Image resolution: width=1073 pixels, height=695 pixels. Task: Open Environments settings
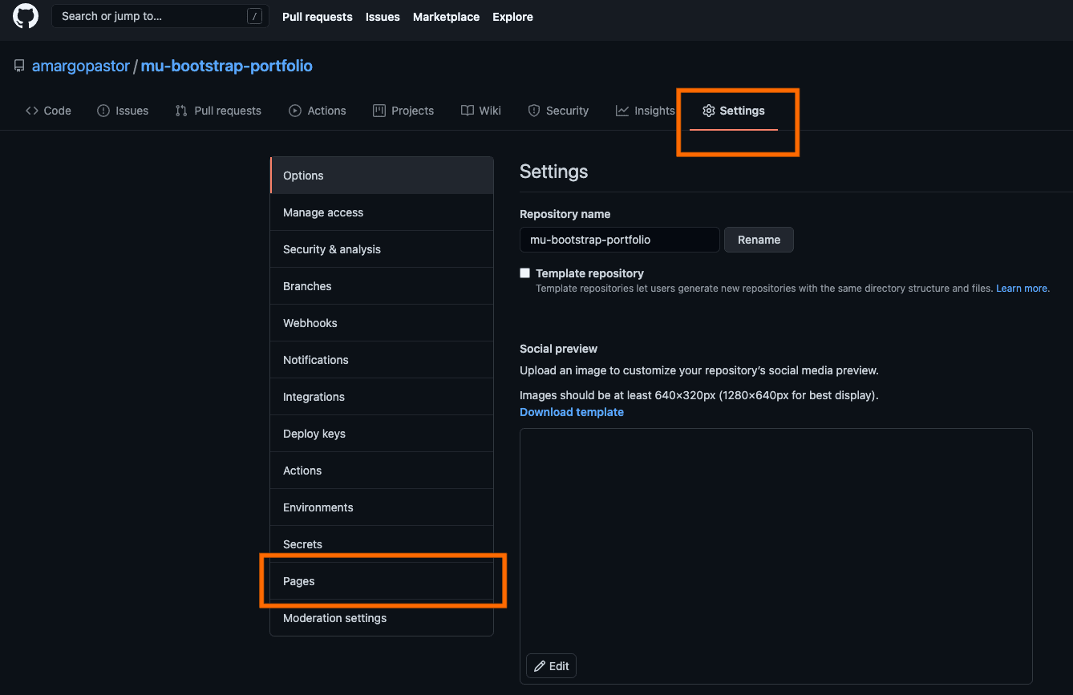tap(382, 507)
